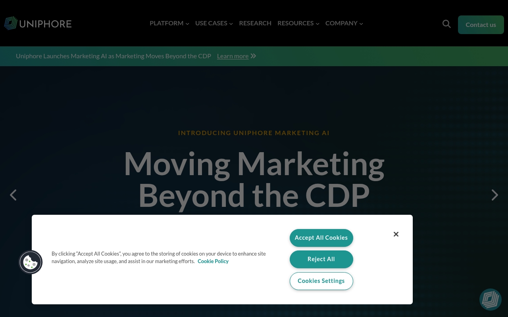Open the Uniphore chat widget icon
The image size is (508, 317).
coord(491,300)
